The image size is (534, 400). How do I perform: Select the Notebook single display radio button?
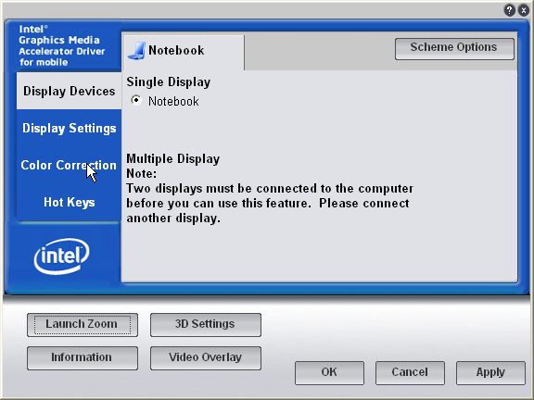pos(136,100)
